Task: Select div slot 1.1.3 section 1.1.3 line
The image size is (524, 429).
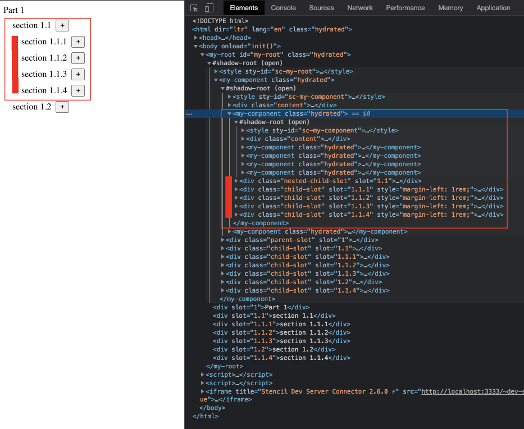Action: click(x=282, y=341)
